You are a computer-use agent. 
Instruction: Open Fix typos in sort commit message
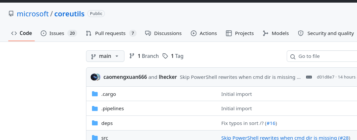(x=242, y=123)
